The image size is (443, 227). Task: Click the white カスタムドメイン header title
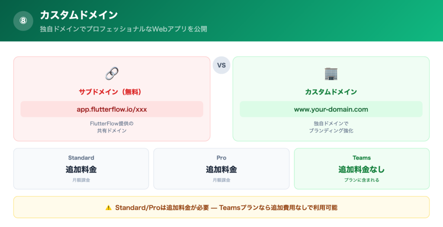click(79, 15)
